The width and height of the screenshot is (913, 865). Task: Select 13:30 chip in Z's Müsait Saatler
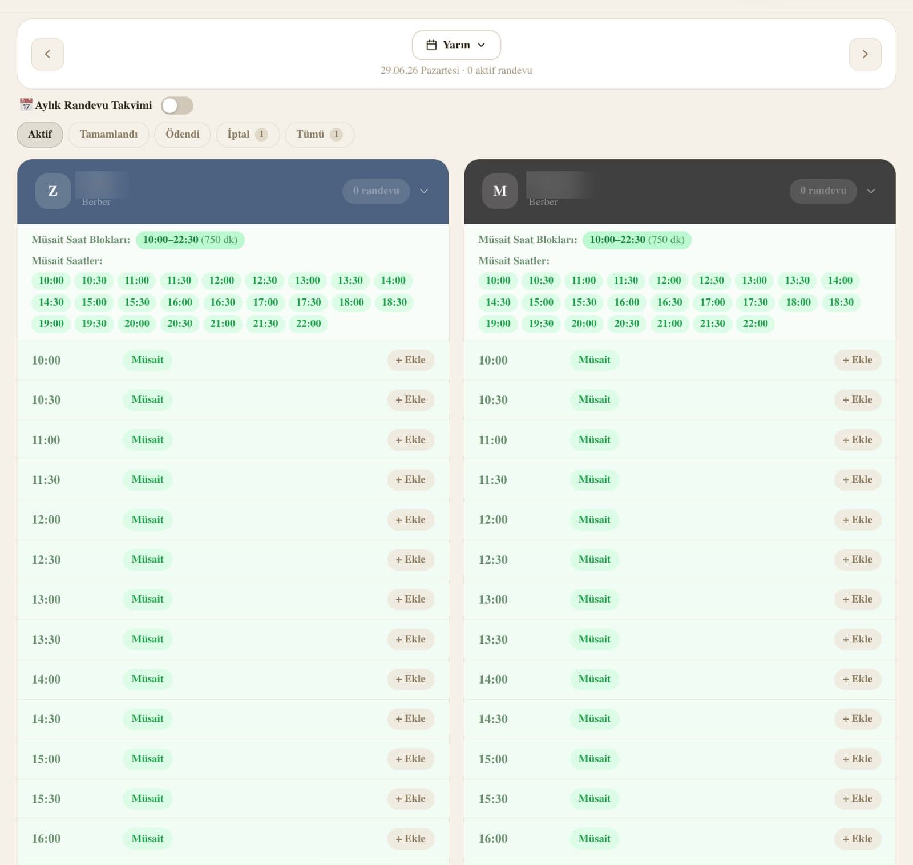[x=350, y=281]
